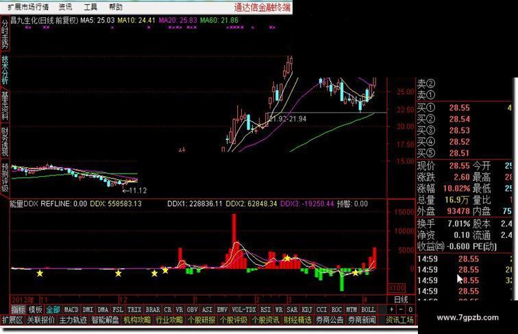Click the 能量DDX indicator name
The width and height of the screenshot is (518, 334).
23,204
